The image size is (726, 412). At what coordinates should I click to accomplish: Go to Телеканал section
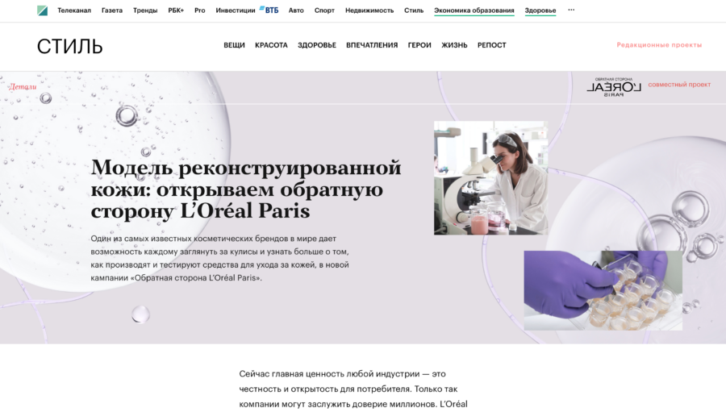click(x=74, y=10)
